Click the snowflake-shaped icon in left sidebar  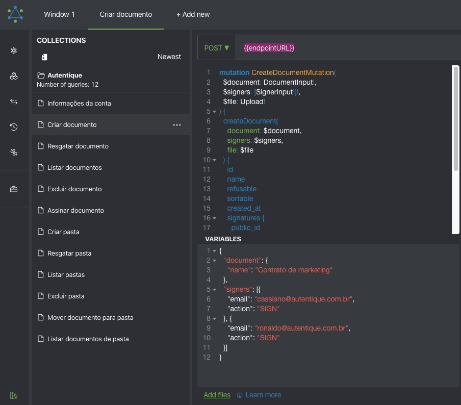14,50
